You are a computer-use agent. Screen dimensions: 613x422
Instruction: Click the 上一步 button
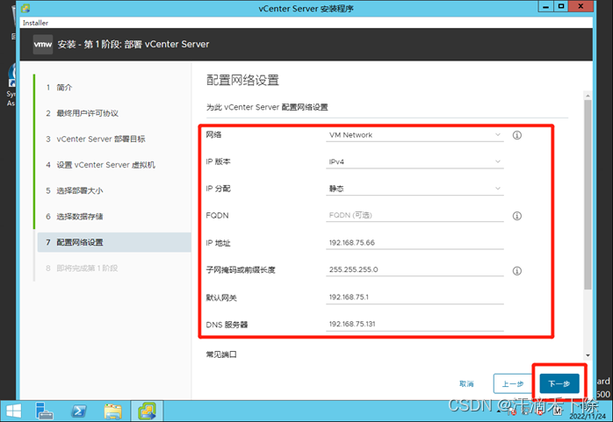tap(513, 383)
